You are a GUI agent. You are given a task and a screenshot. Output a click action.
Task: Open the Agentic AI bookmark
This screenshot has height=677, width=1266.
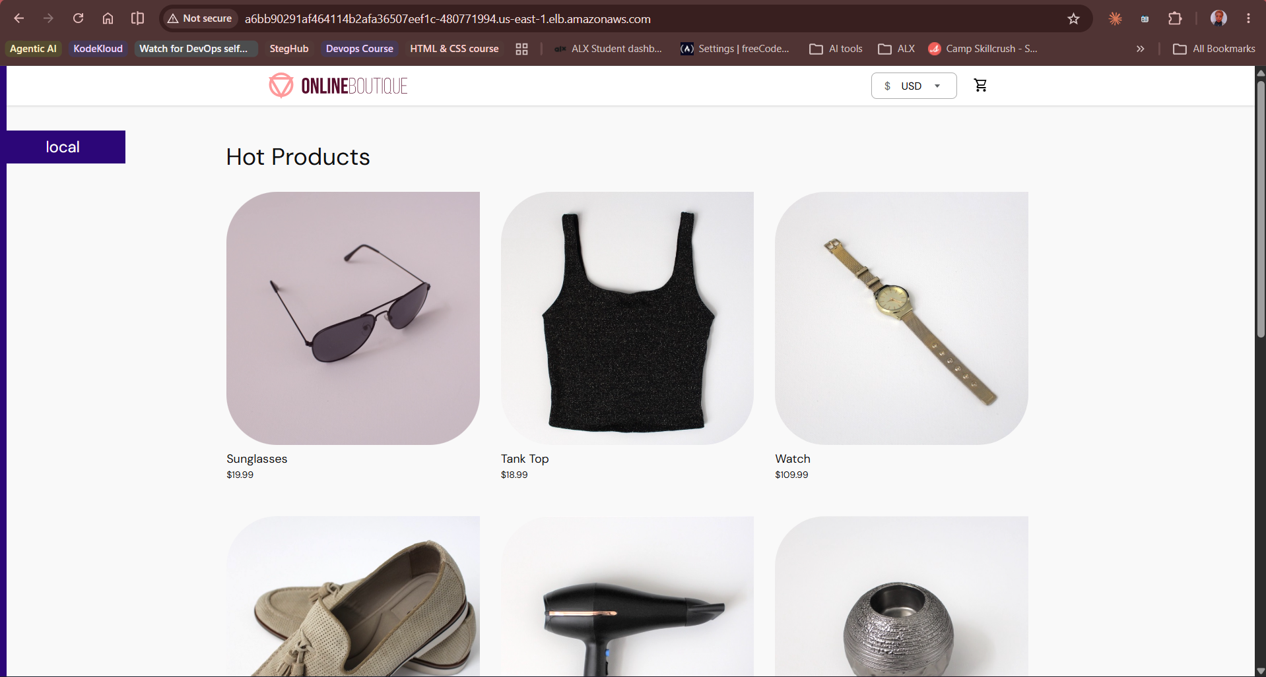pyautogui.click(x=33, y=49)
